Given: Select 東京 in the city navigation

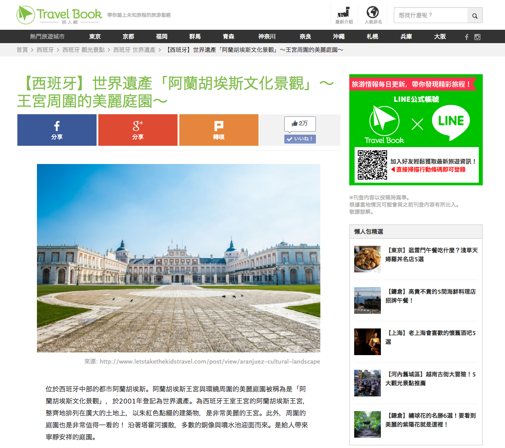Looking at the screenshot, I should 95,36.
